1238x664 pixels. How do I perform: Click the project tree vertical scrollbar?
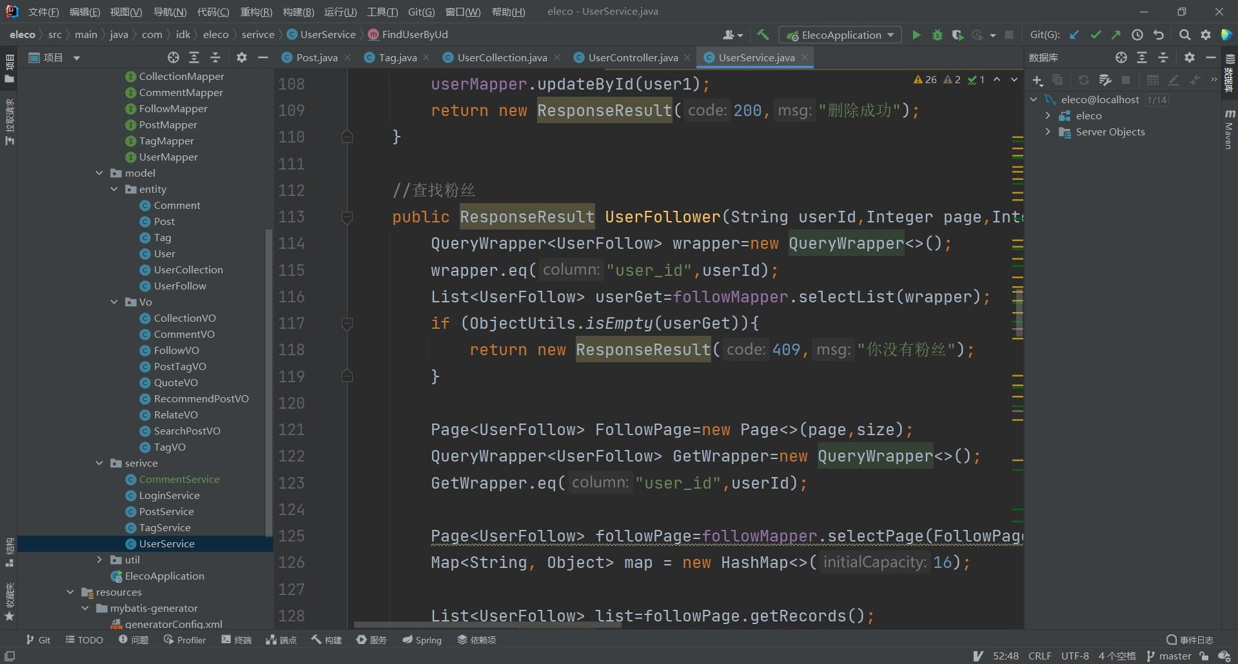(x=269, y=382)
